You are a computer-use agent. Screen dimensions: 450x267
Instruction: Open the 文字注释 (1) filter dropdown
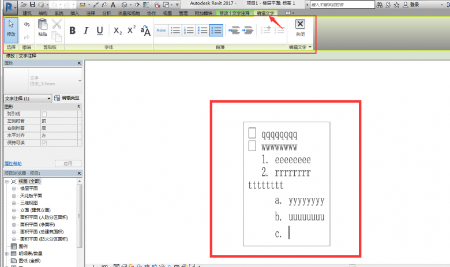pyautogui.click(x=49, y=99)
